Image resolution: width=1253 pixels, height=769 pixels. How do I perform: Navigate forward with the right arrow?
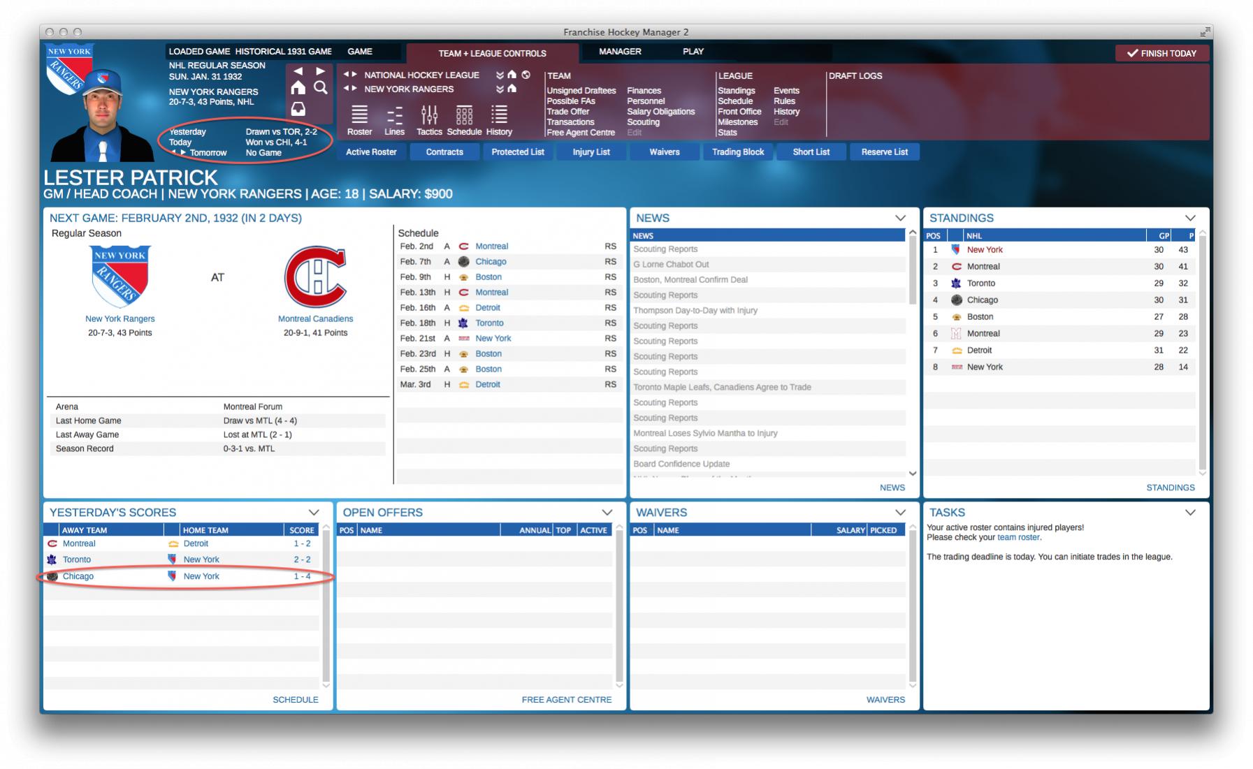point(320,71)
